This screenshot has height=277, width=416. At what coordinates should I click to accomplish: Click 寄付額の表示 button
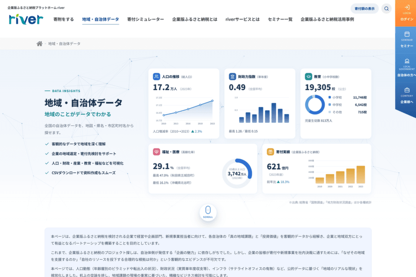[x=364, y=9]
